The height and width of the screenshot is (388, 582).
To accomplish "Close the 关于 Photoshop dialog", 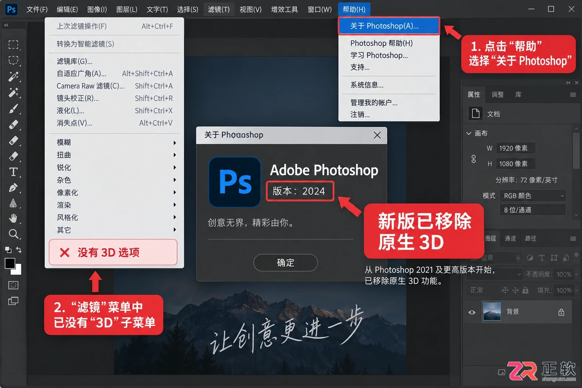I will [377, 135].
